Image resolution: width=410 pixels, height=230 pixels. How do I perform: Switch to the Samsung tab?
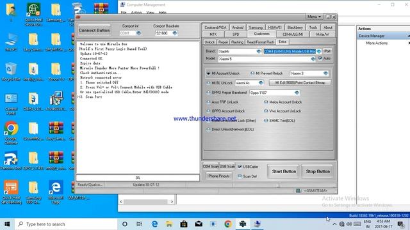[256, 27]
